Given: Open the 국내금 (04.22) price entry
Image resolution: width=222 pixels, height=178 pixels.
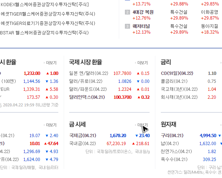Looking at the screenshot, I should 83,144.
